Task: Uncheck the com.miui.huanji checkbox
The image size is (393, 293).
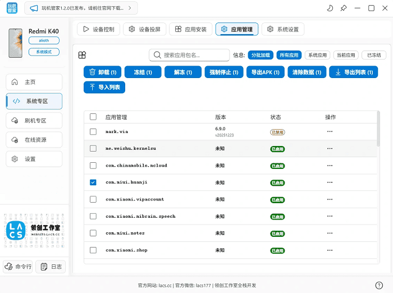Action: click(93, 182)
